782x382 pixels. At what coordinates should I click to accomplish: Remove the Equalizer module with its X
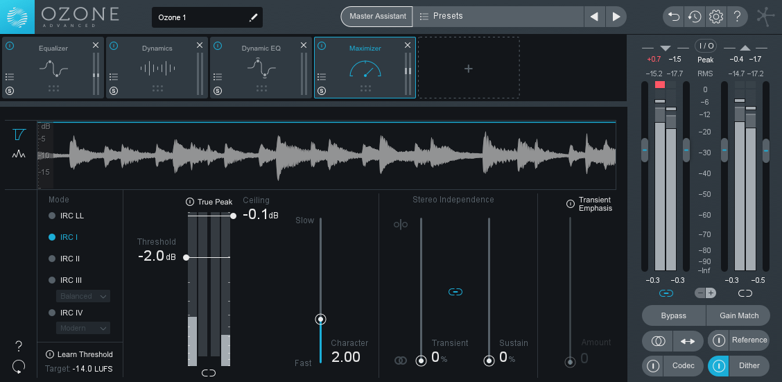[96, 45]
